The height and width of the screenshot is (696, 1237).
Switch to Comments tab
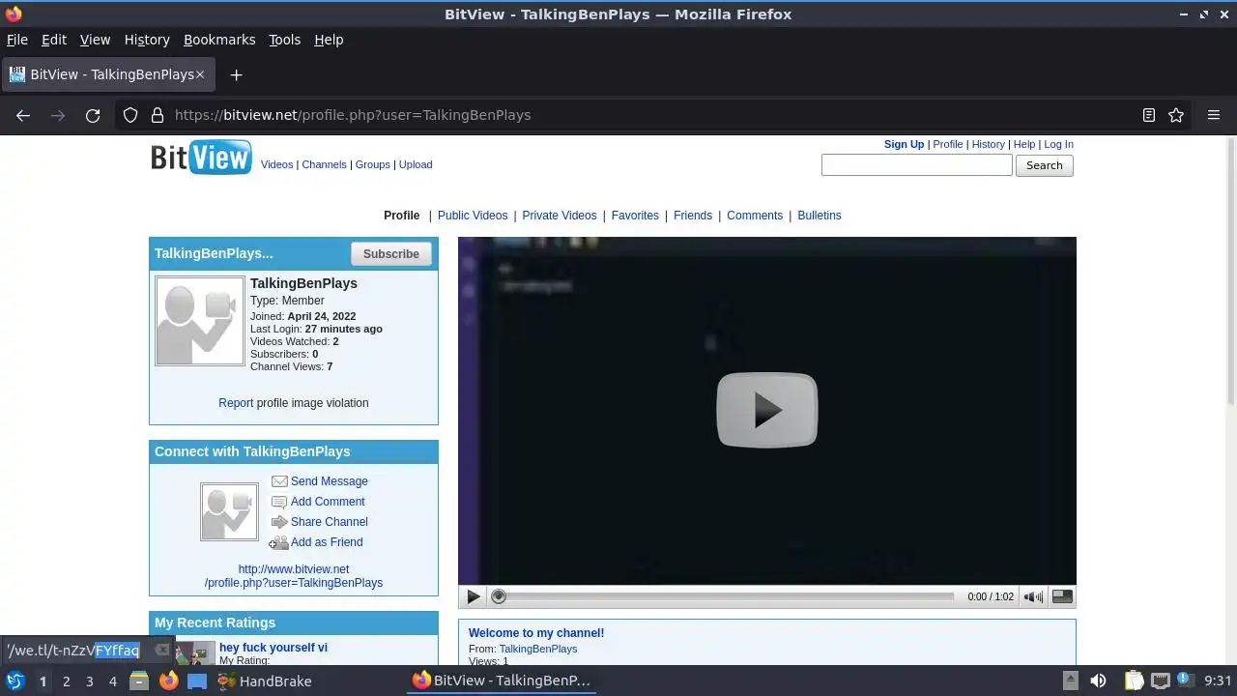(x=755, y=216)
